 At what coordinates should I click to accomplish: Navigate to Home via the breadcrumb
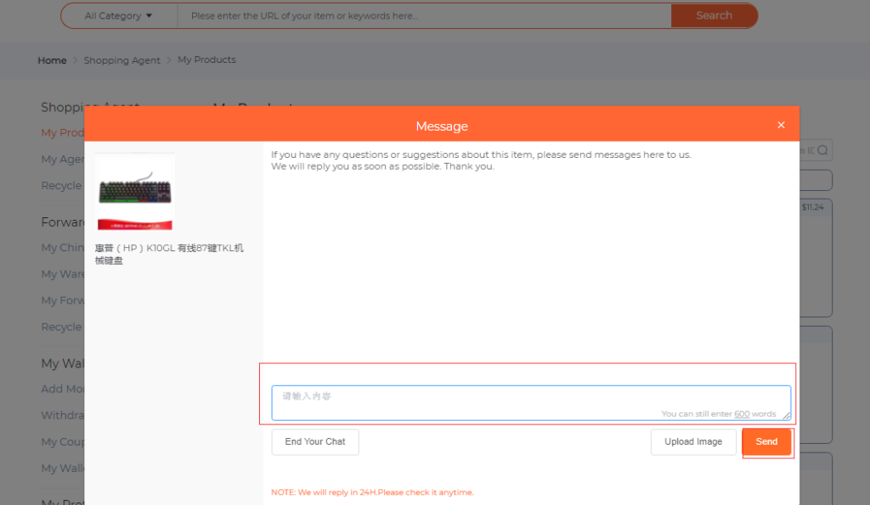(52, 59)
